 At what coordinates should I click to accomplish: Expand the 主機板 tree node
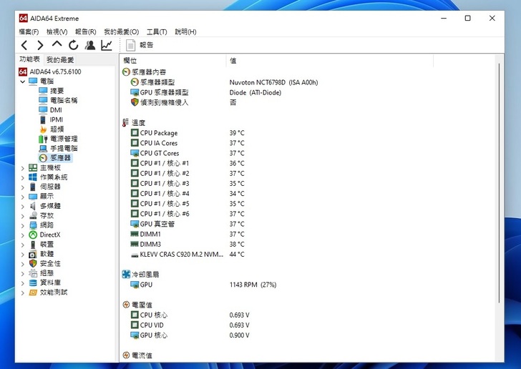click(x=22, y=167)
